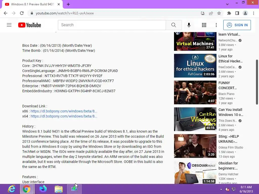Open 'learn Virtual...' video title

coord(229,34)
